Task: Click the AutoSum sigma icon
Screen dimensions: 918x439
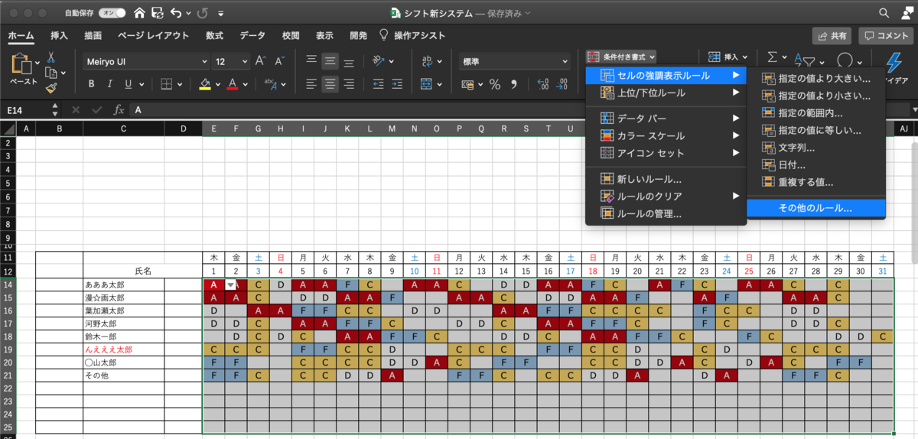Action: 772,57
